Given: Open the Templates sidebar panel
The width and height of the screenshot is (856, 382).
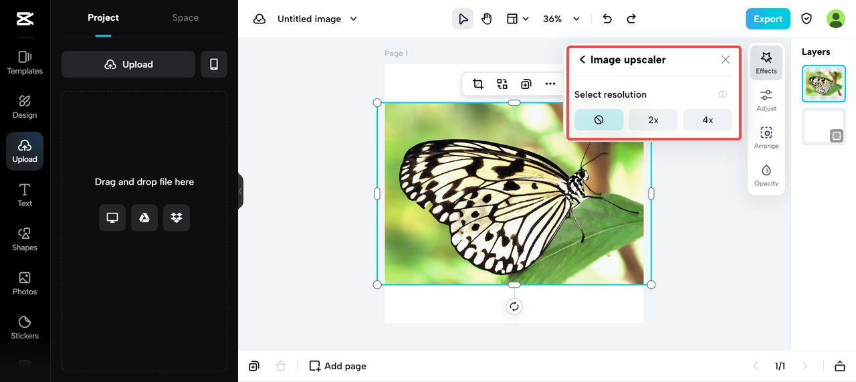Looking at the screenshot, I should [25, 63].
